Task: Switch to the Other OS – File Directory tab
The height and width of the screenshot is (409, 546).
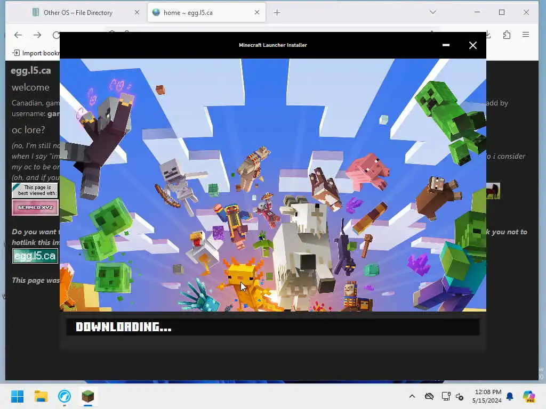Action: [x=78, y=13]
